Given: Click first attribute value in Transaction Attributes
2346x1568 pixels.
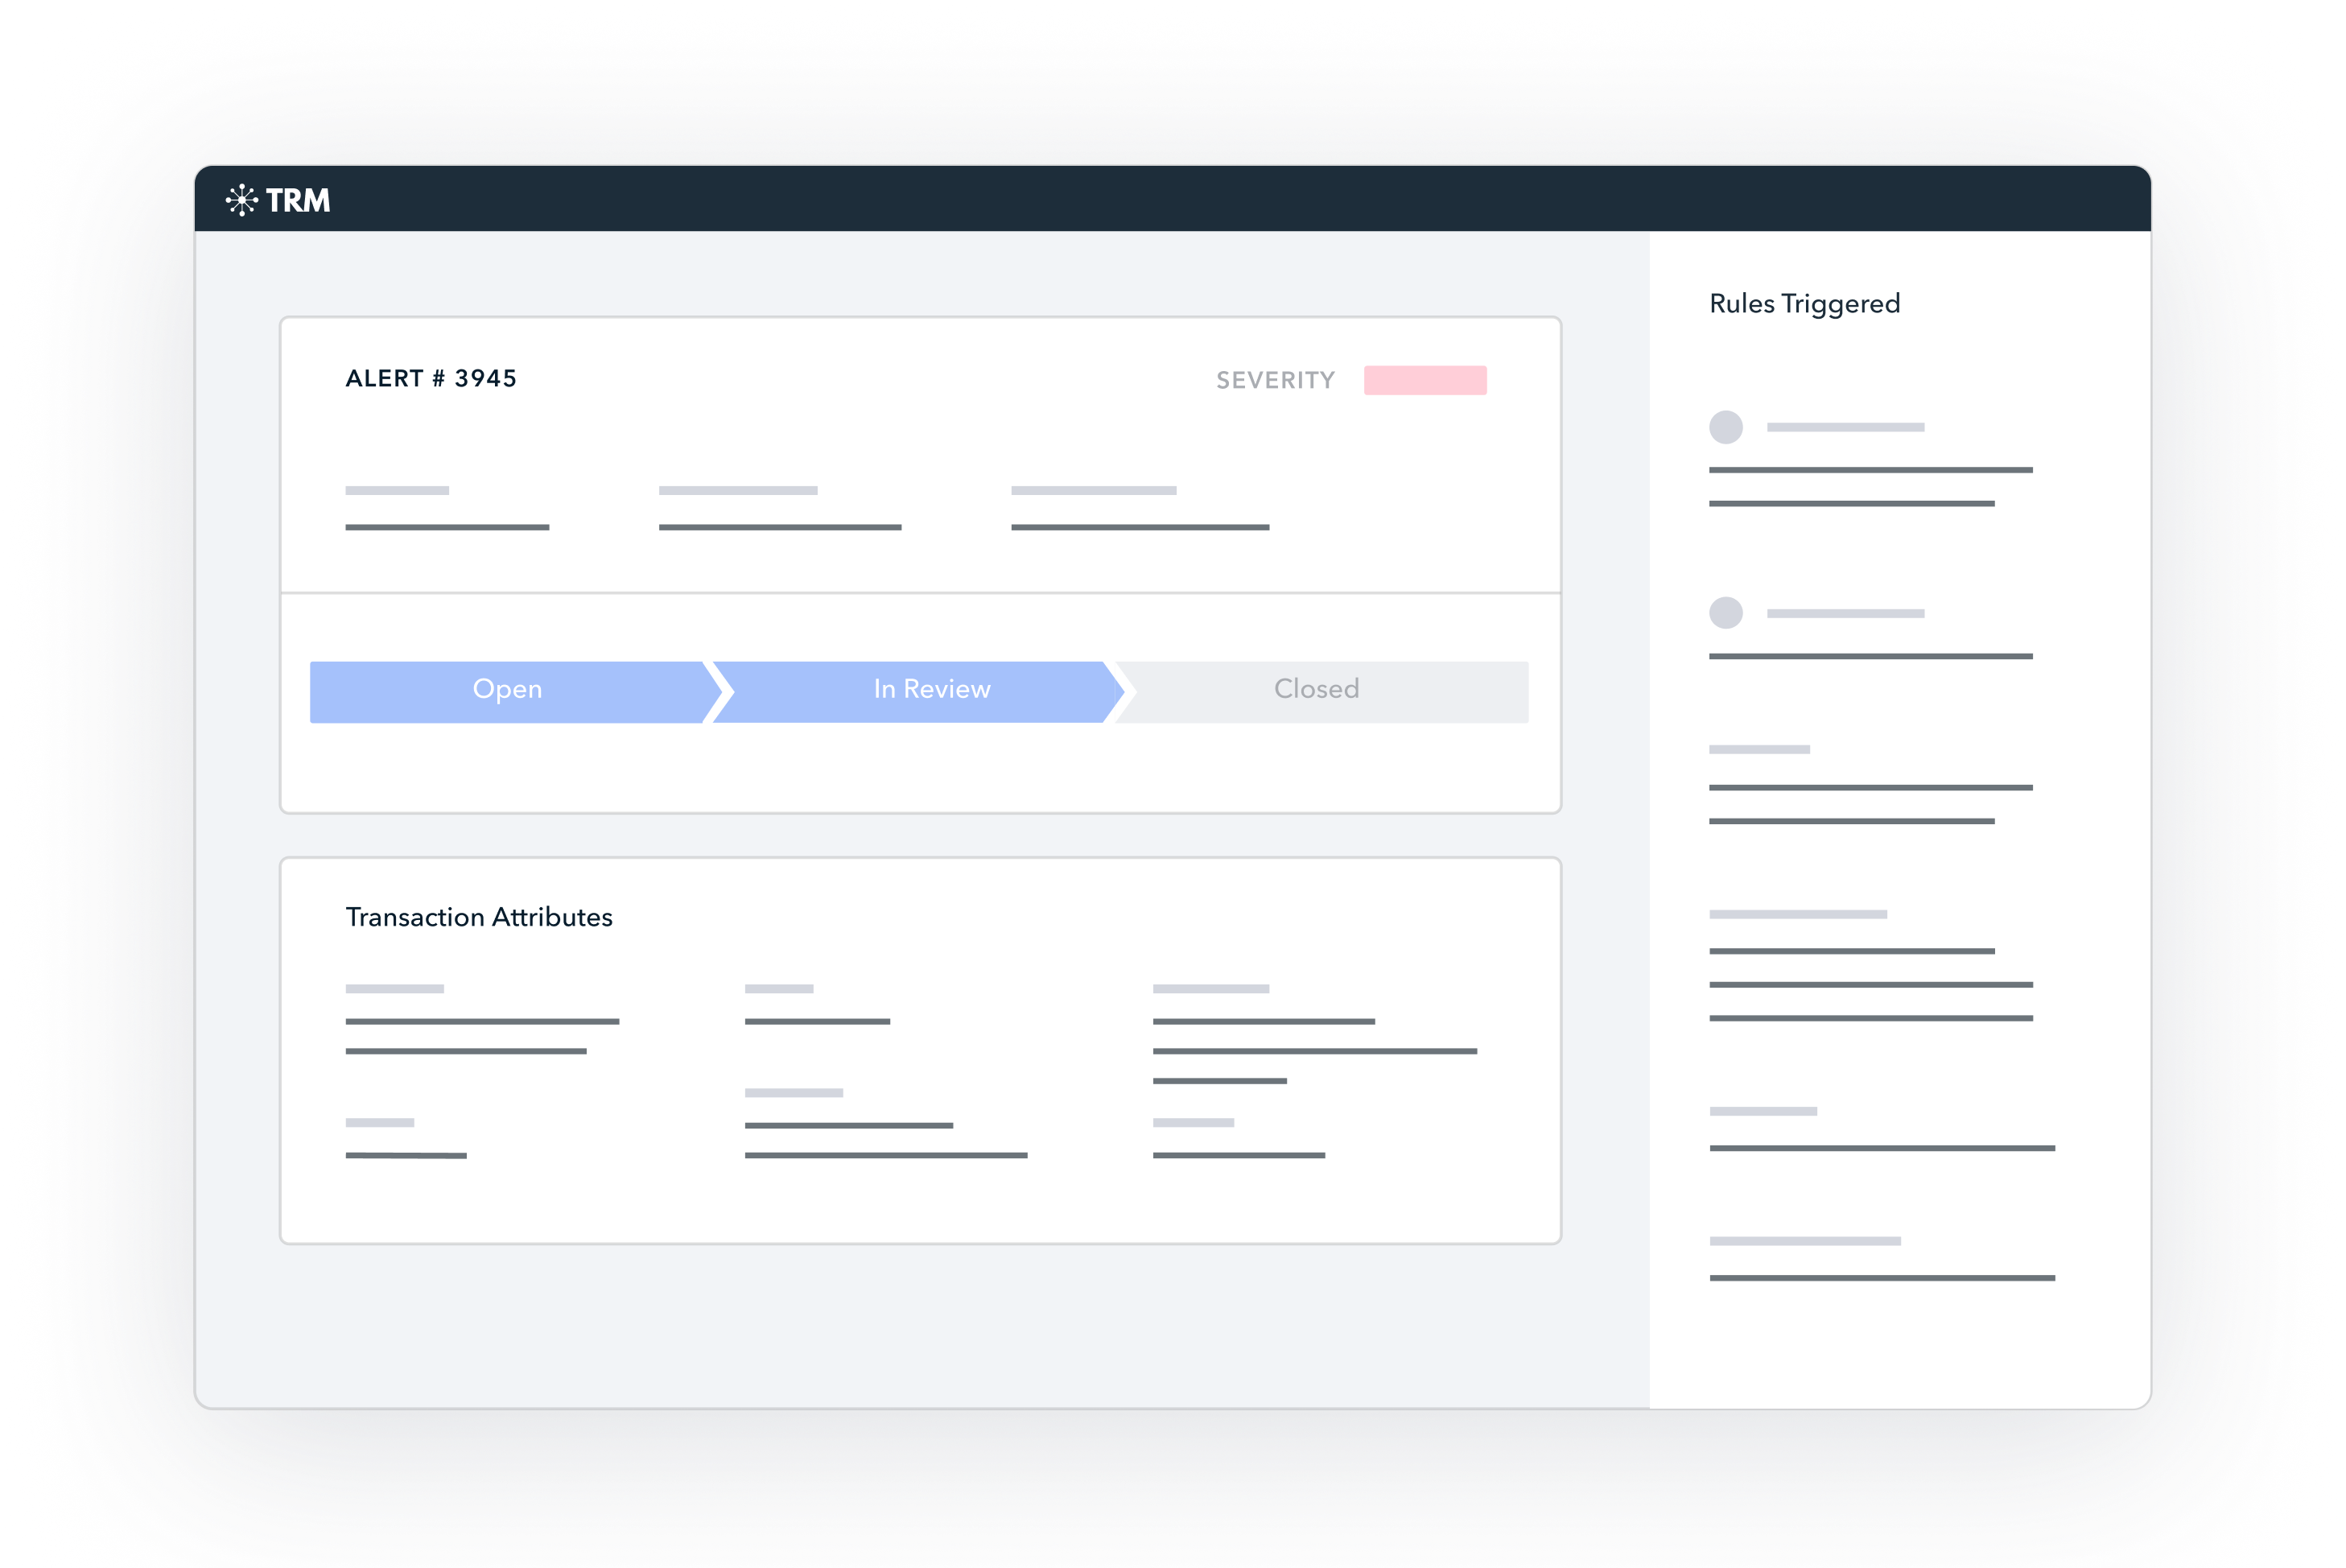Looking at the screenshot, I should (x=482, y=1021).
